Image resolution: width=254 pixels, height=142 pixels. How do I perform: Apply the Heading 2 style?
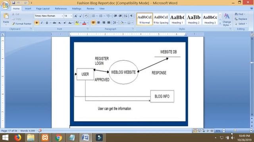[194, 19]
